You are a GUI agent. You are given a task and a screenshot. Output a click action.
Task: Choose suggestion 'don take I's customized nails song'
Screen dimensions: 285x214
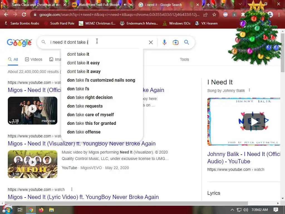click(102, 80)
